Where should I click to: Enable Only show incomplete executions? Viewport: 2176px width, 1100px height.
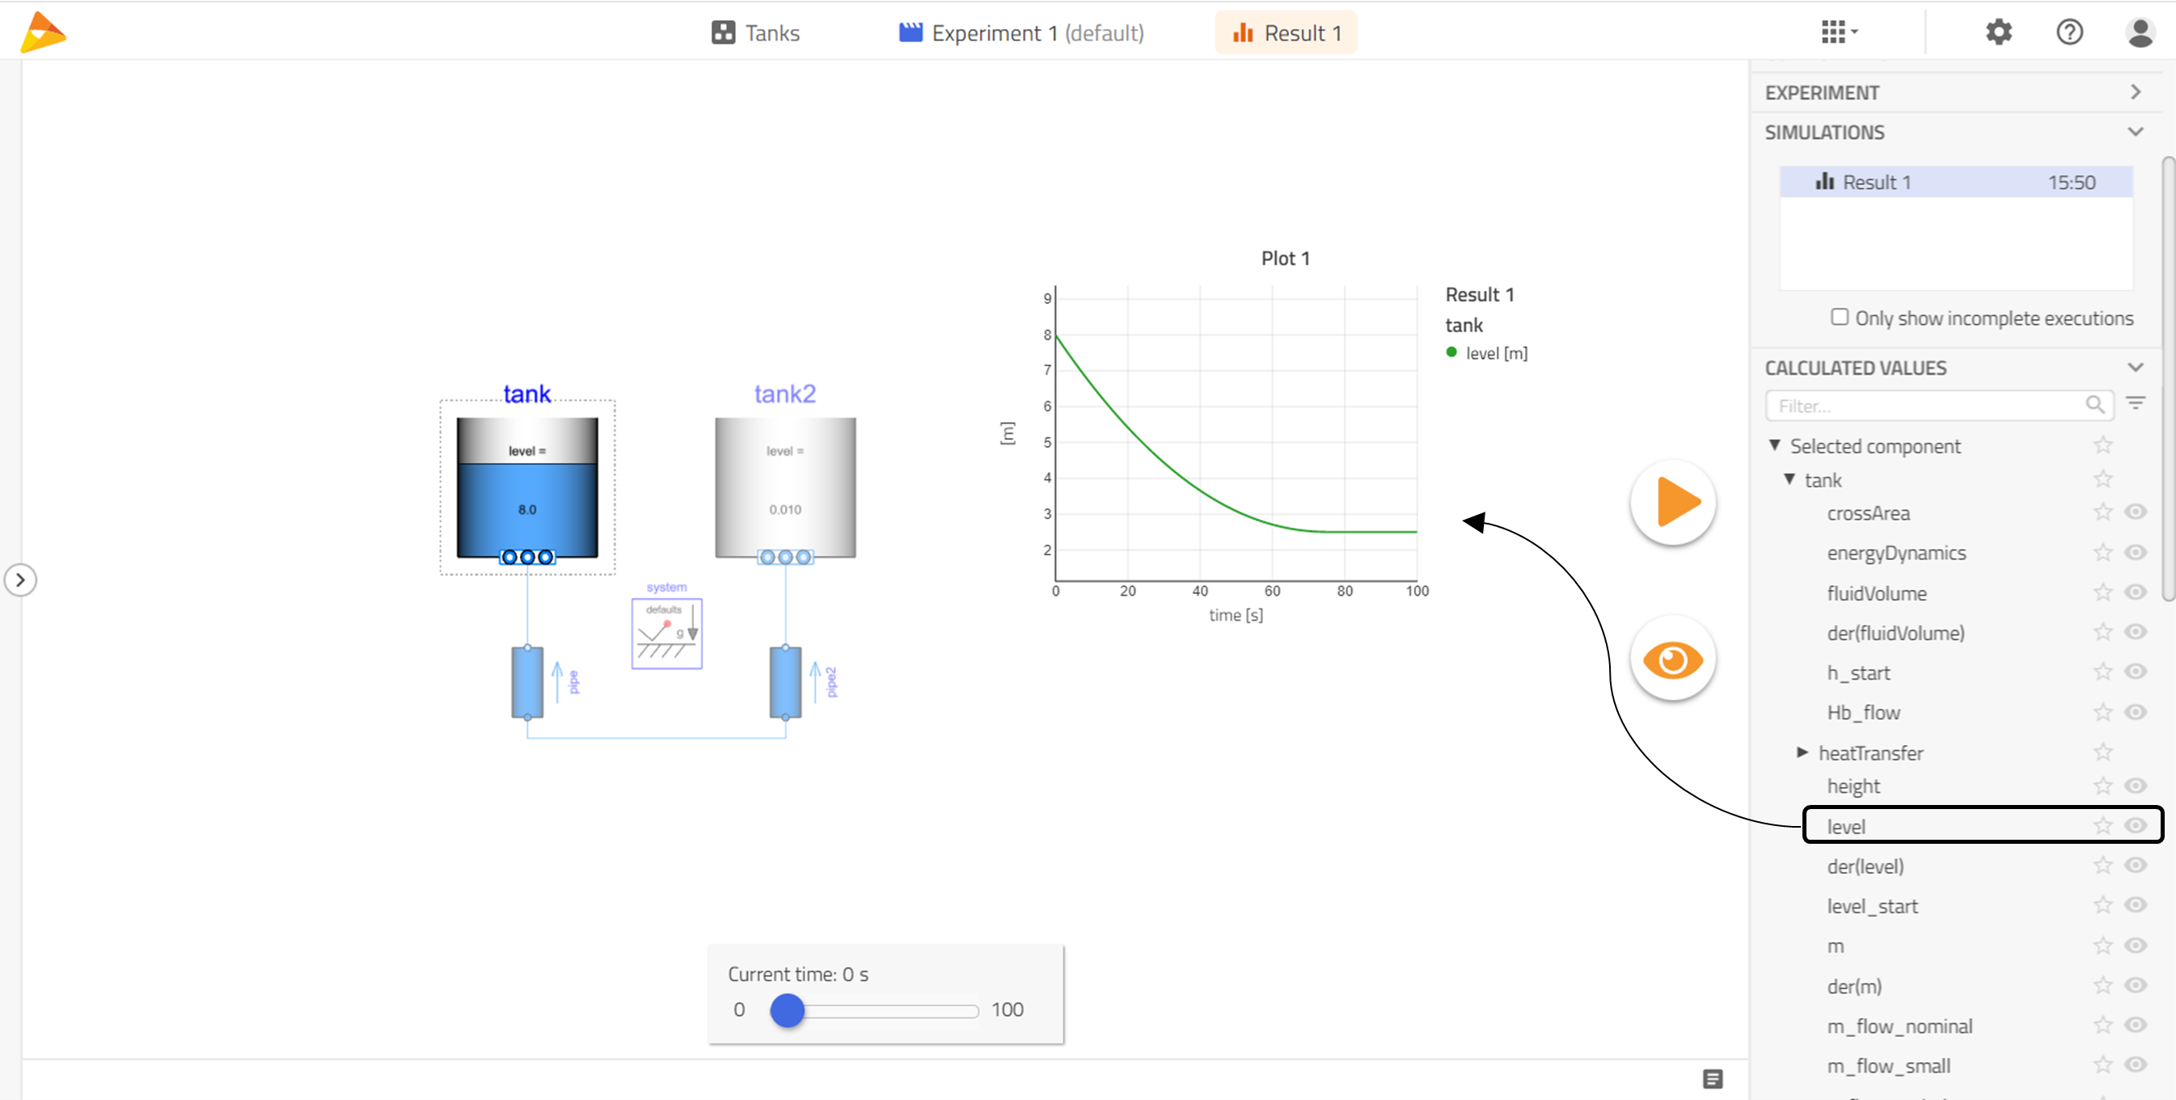(1838, 316)
